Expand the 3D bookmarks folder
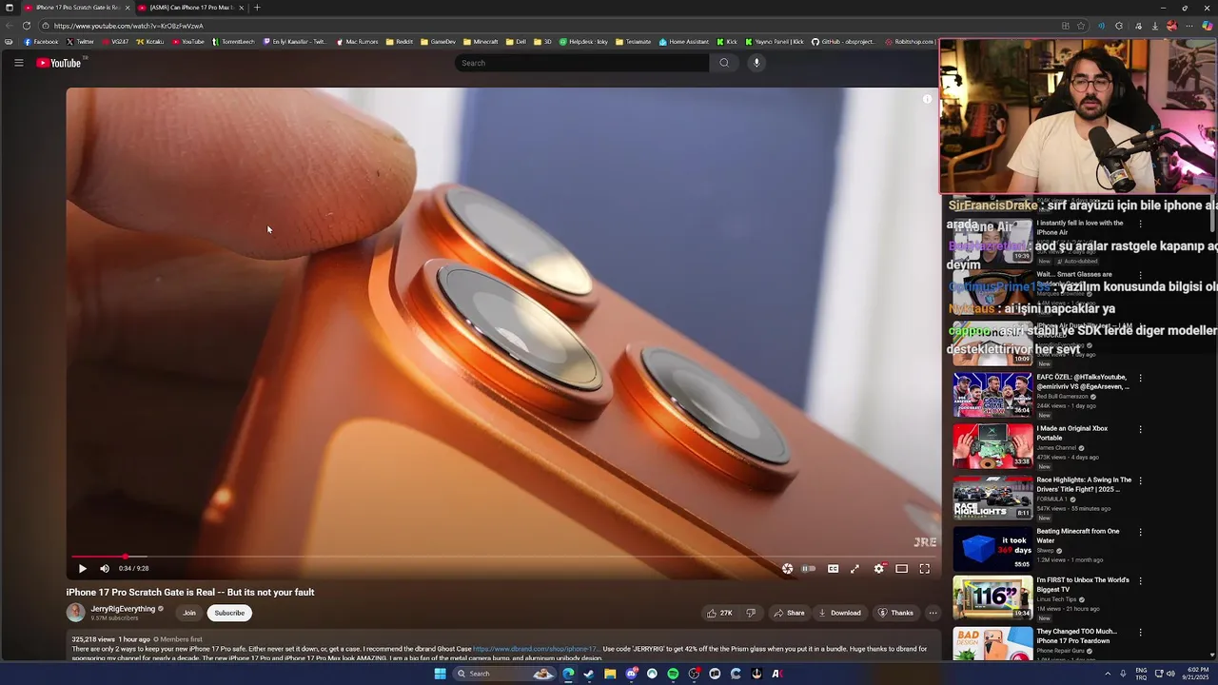The image size is (1218, 685). 542,42
